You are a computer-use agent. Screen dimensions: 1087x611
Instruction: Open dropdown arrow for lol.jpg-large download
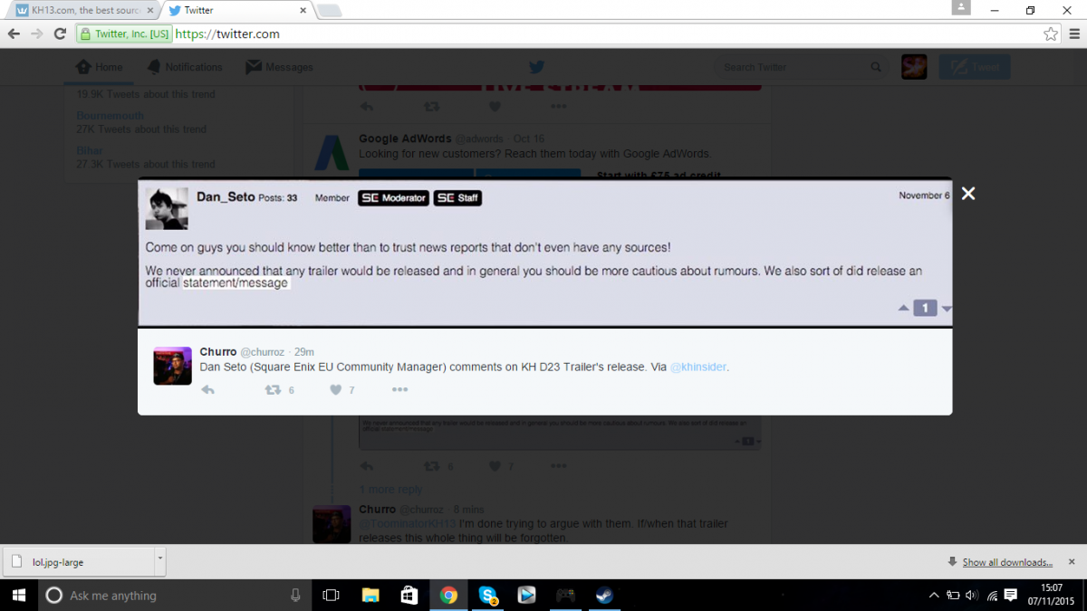pyautogui.click(x=160, y=558)
